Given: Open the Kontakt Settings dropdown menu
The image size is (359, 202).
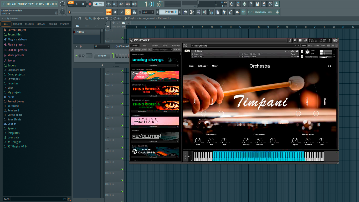Looking at the screenshot, I should (x=203, y=66).
